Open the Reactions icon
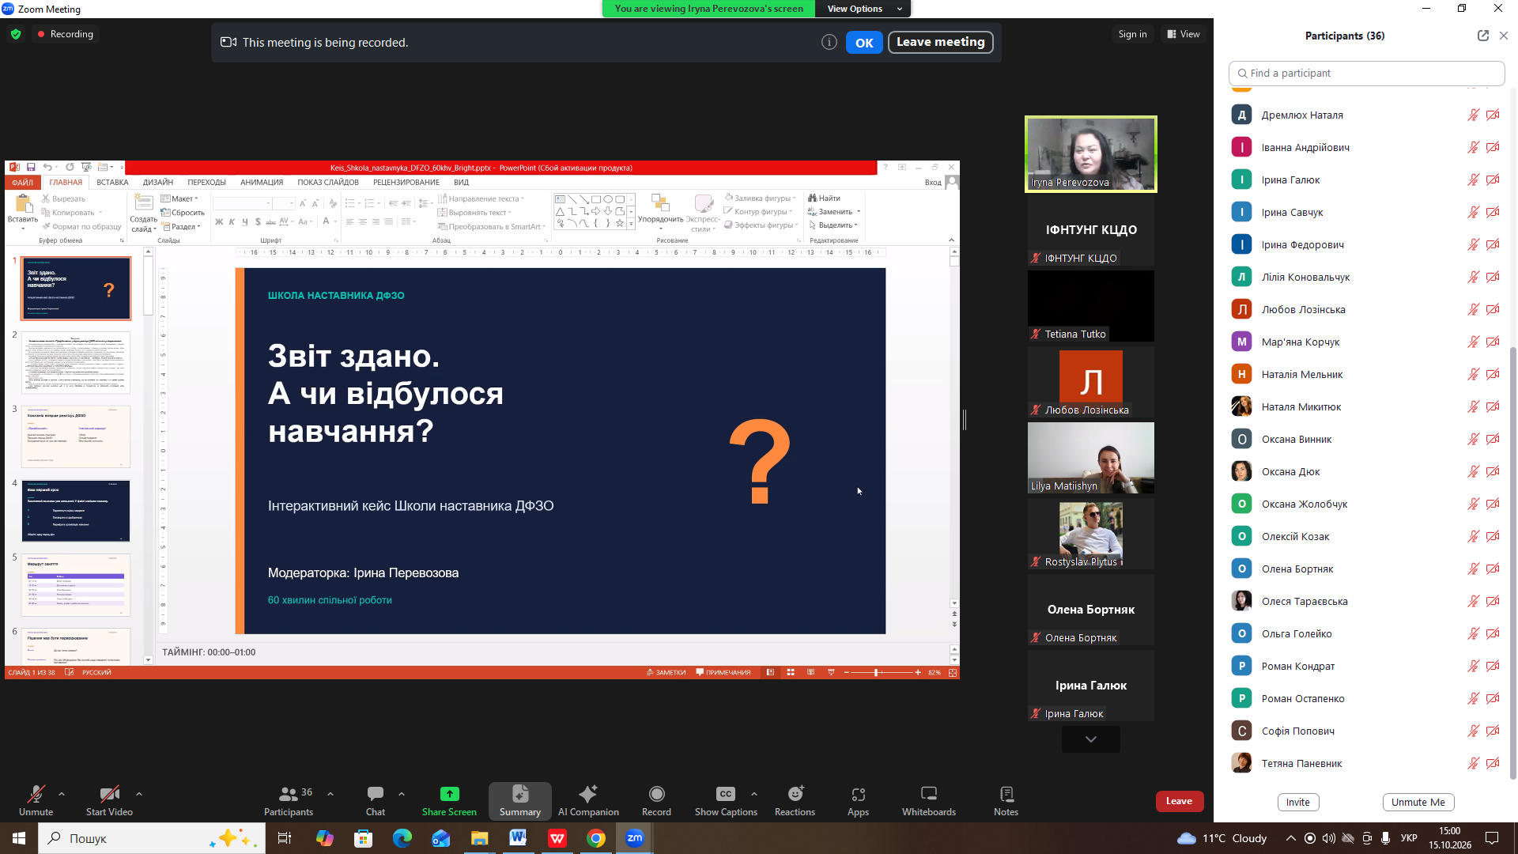The image size is (1518, 854). [x=795, y=794]
